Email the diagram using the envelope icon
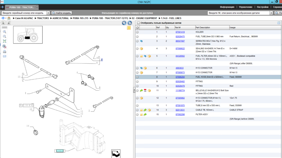The image size is (282, 158). coord(5,56)
